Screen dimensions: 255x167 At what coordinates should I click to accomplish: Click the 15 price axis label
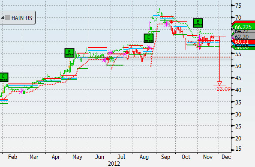tap(238, 149)
